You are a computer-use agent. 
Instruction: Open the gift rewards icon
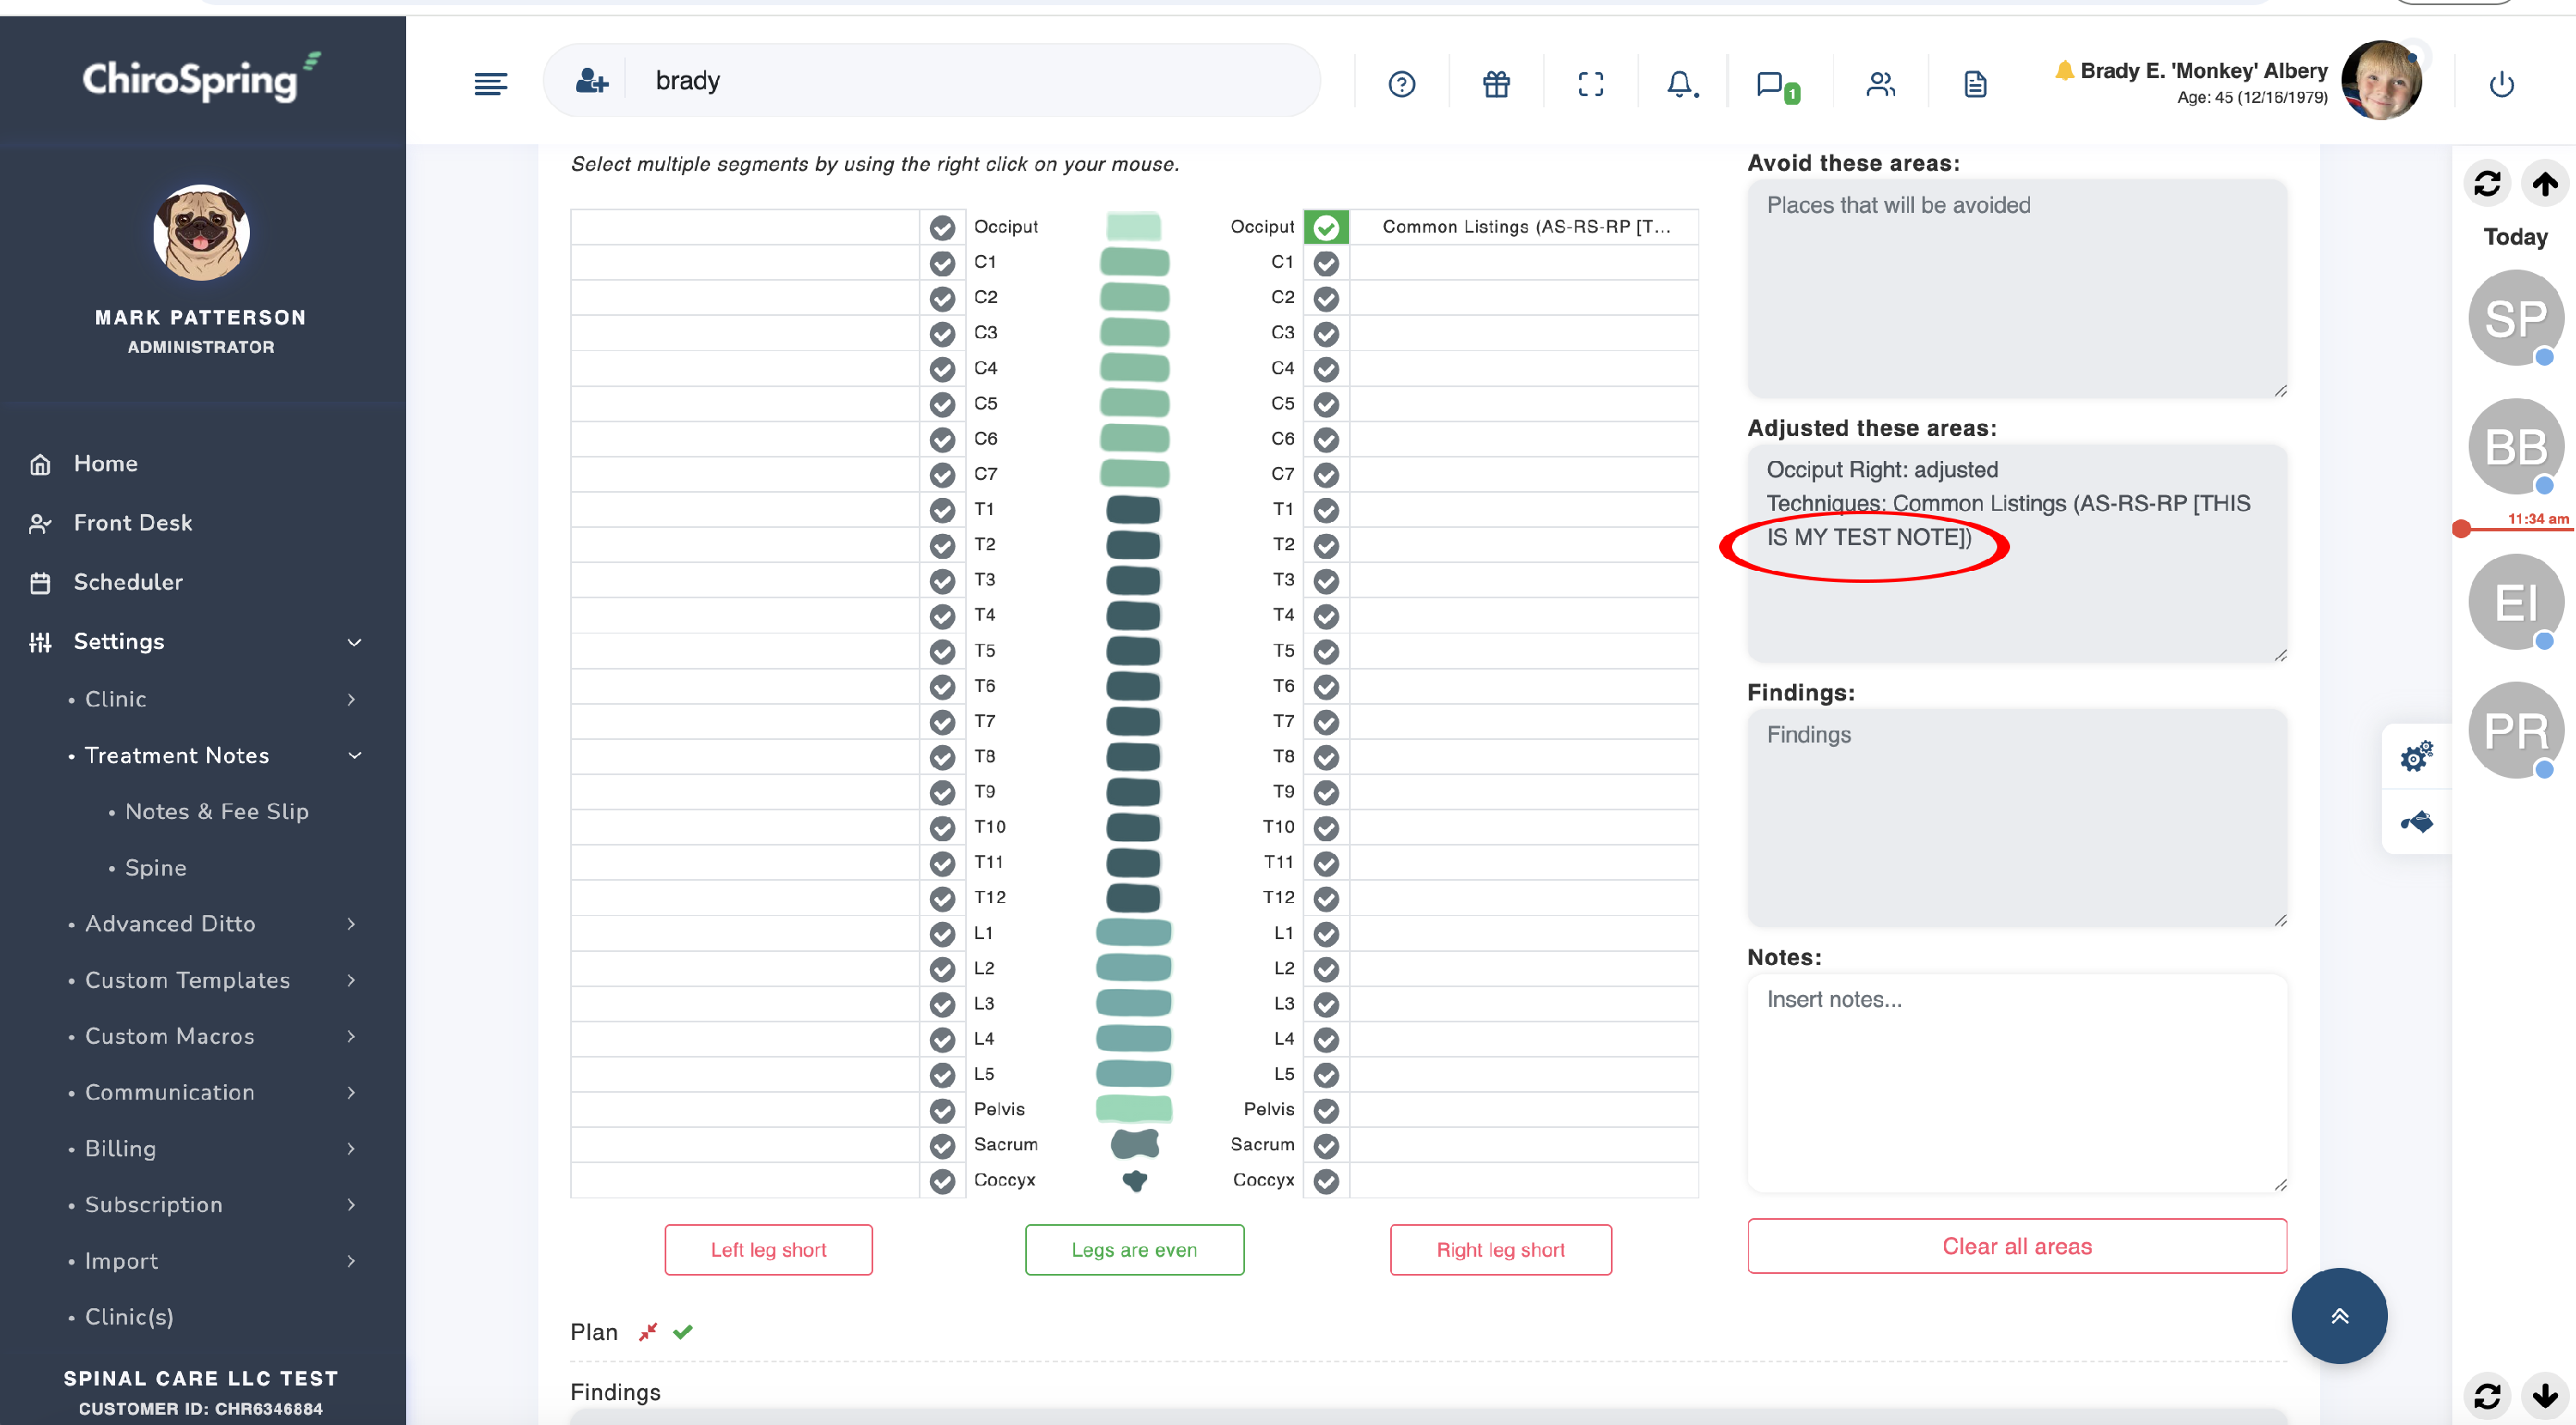[x=1496, y=84]
